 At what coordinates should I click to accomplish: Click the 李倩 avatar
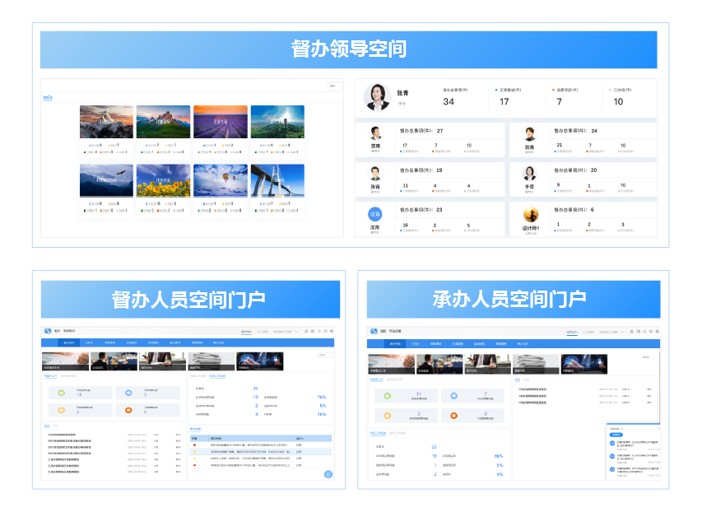[530, 173]
